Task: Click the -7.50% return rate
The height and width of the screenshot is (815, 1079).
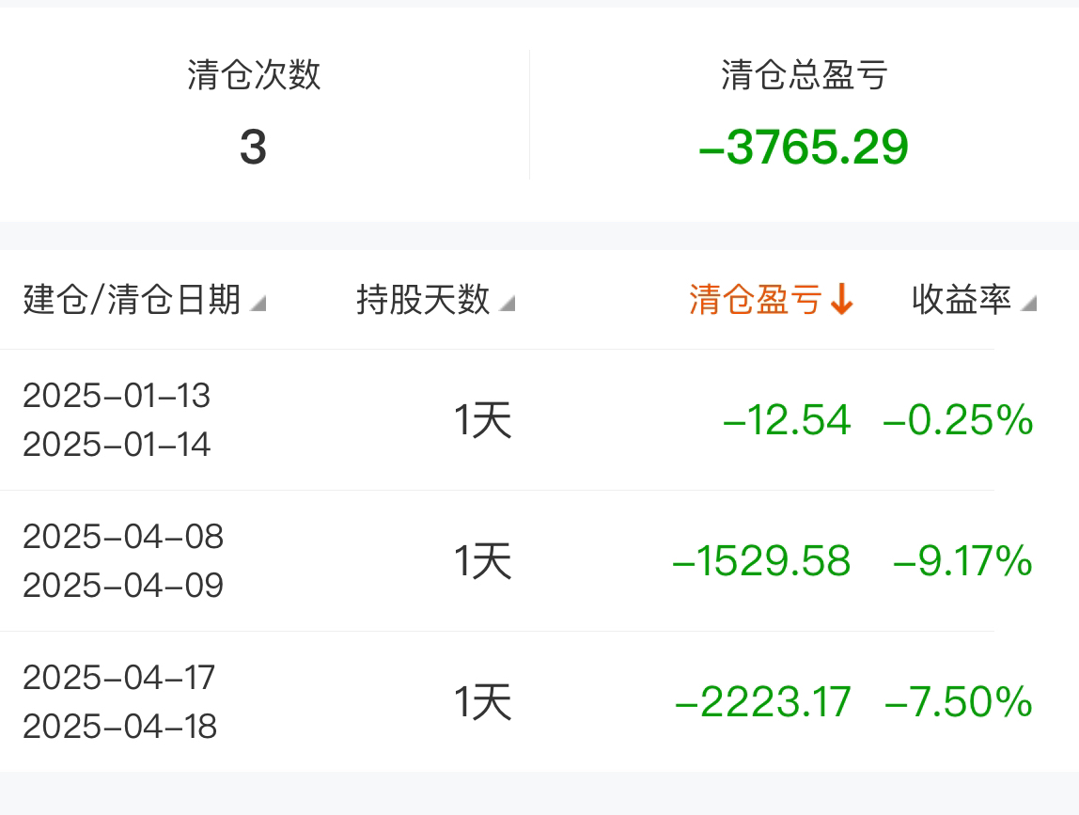Action: (x=959, y=702)
